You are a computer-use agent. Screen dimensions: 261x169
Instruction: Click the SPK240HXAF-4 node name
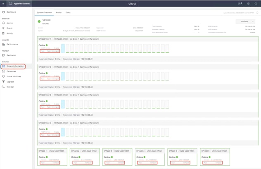coord(45,123)
